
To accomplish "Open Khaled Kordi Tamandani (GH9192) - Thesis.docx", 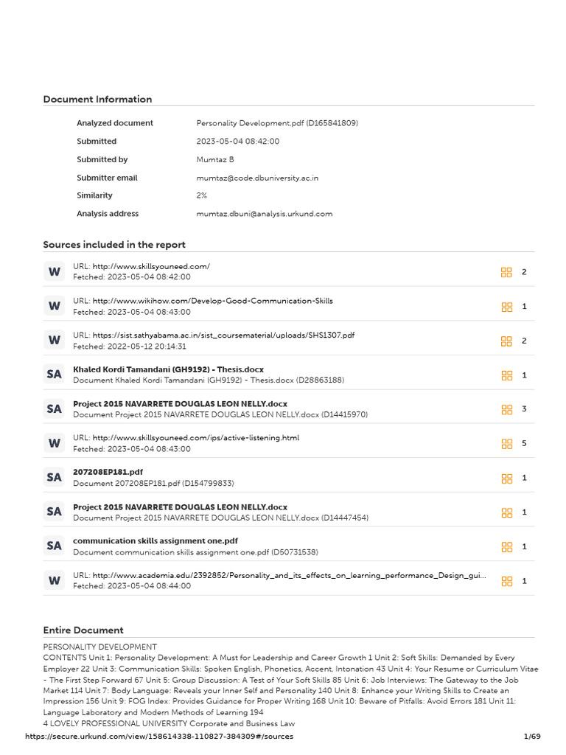I will [x=168, y=369].
